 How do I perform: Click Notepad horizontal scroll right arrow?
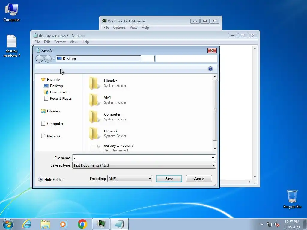(249, 182)
